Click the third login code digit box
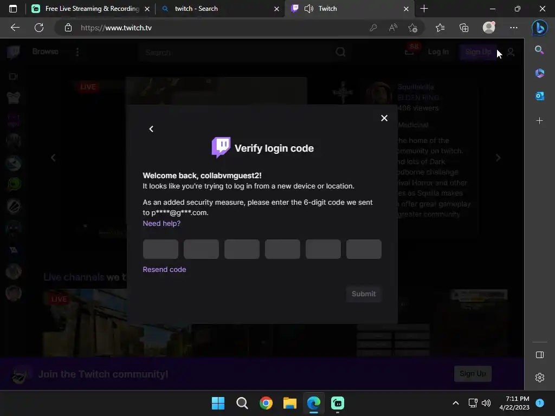Image resolution: width=555 pixels, height=416 pixels. pos(242,249)
